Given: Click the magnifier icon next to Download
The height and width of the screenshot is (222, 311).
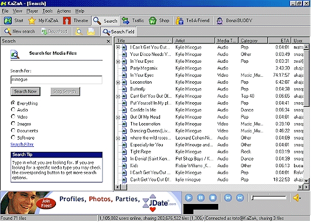Looking at the screenshot, I should [79, 32].
